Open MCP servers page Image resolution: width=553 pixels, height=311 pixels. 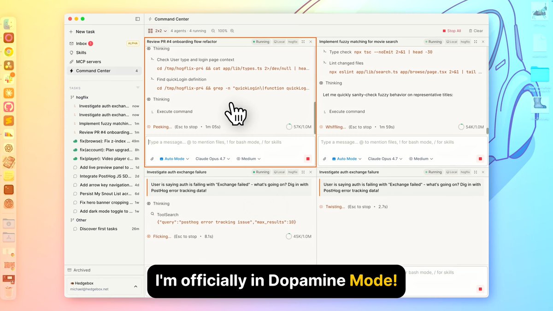pos(104,62)
